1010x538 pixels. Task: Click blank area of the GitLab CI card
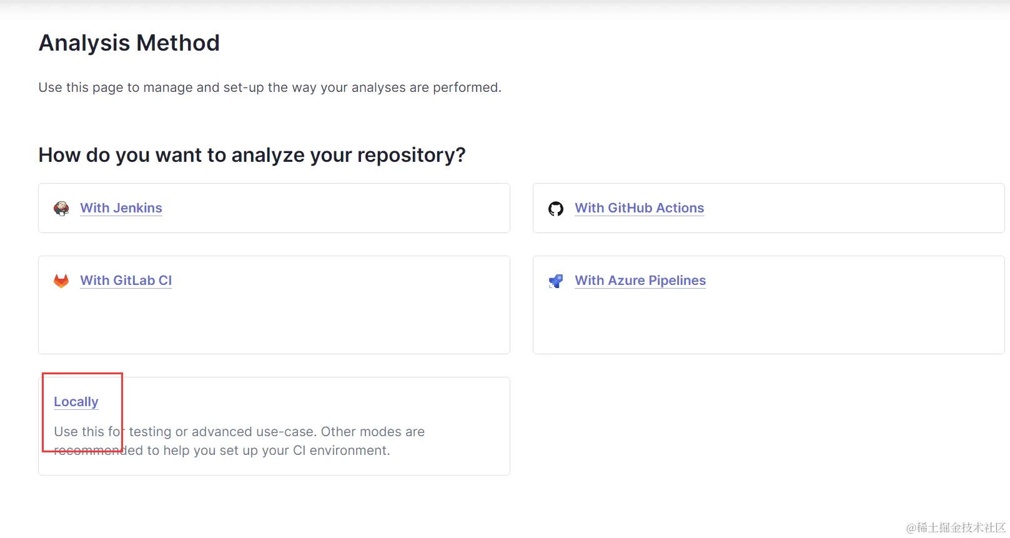coord(275,325)
